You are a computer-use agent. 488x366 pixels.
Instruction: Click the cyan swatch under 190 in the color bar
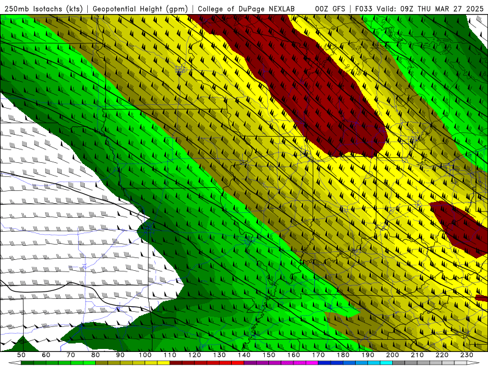point(374,363)
